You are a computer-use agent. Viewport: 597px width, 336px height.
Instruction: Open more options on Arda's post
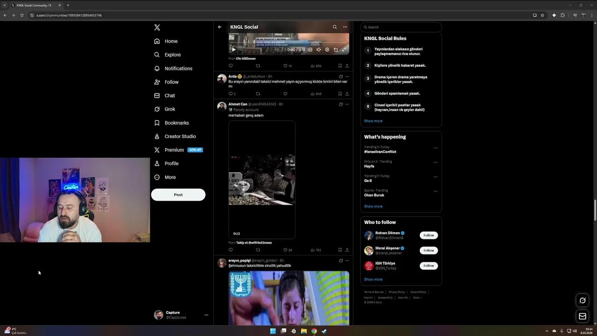(347, 77)
